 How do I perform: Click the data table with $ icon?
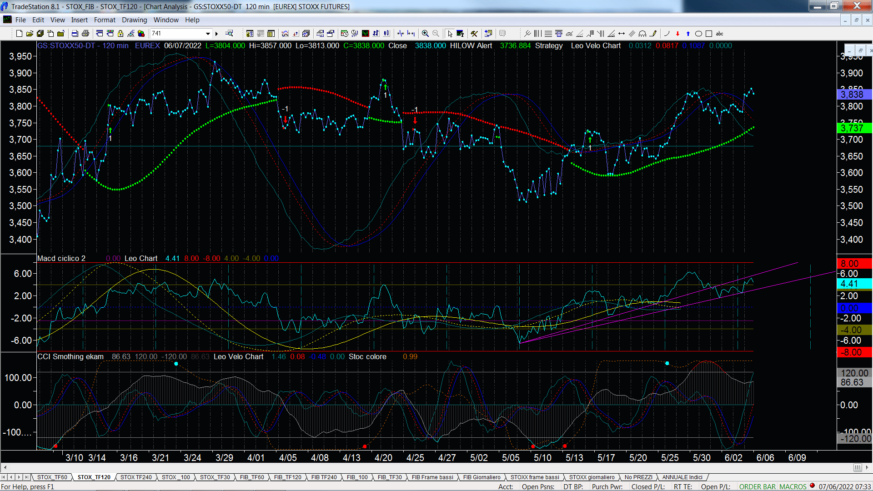point(250,34)
